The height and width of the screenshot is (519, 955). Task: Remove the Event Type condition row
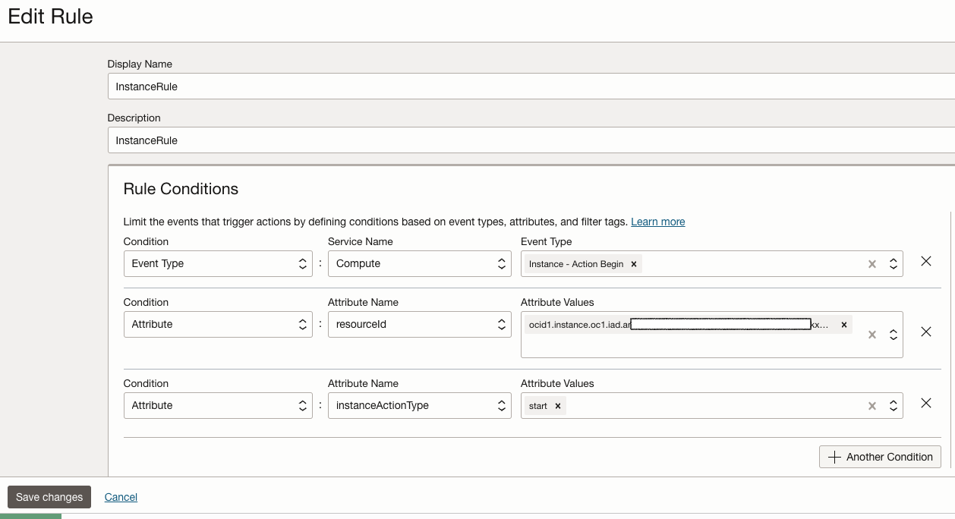point(925,261)
